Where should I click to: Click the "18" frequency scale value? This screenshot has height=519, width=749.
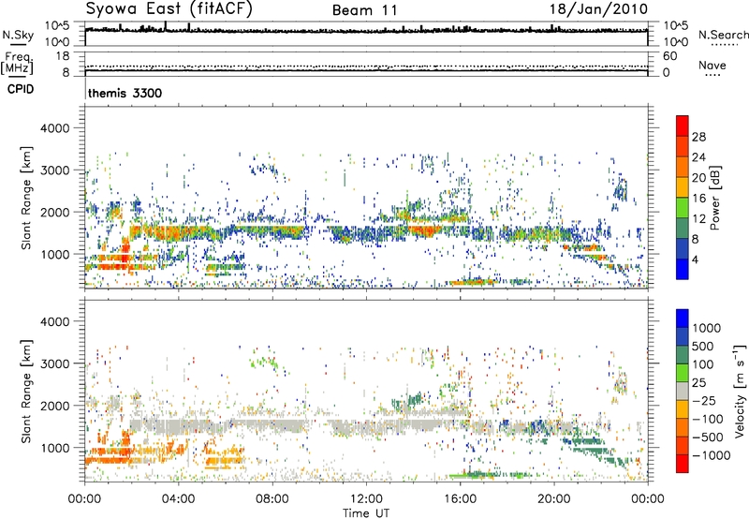coord(63,56)
